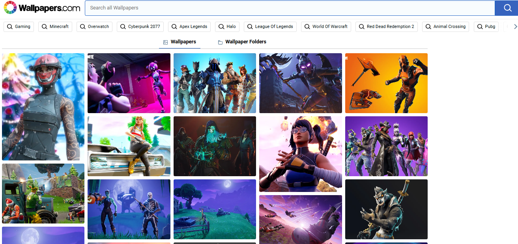The height and width of the screenshot is (244, 518).
Task: Open the orange background pickaxe skin wallpaper
Action: coord(386,83)
